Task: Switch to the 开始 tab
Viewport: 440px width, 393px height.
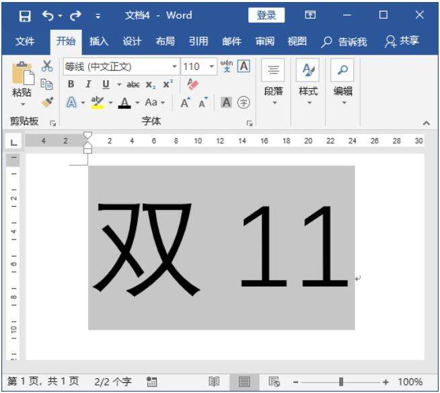Action: click(66, 42)
